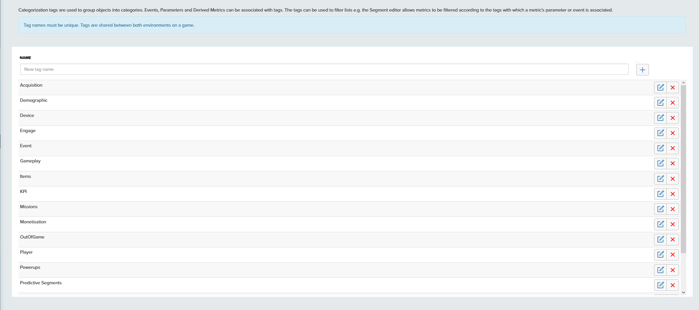699x310 pixels.
Task: Delete the Player tag
Action: click(x=673, y=254)
